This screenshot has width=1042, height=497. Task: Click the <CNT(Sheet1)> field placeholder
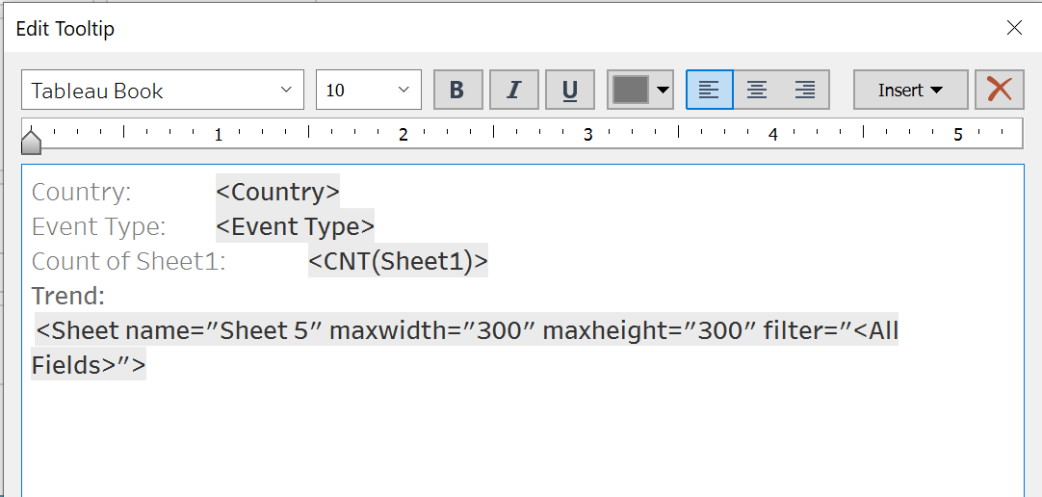[x=398, y=261]
